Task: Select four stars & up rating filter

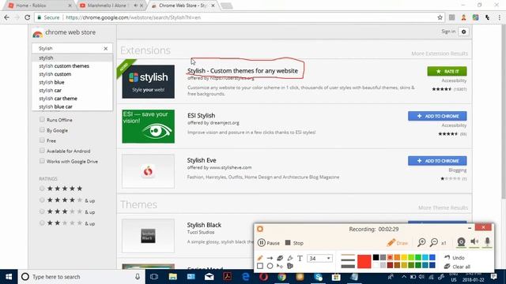Action: click(42, 200)
